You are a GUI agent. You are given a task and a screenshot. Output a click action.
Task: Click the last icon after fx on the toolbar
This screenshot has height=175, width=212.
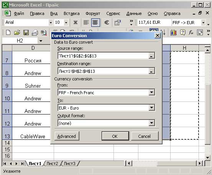(x=200, y=33)
